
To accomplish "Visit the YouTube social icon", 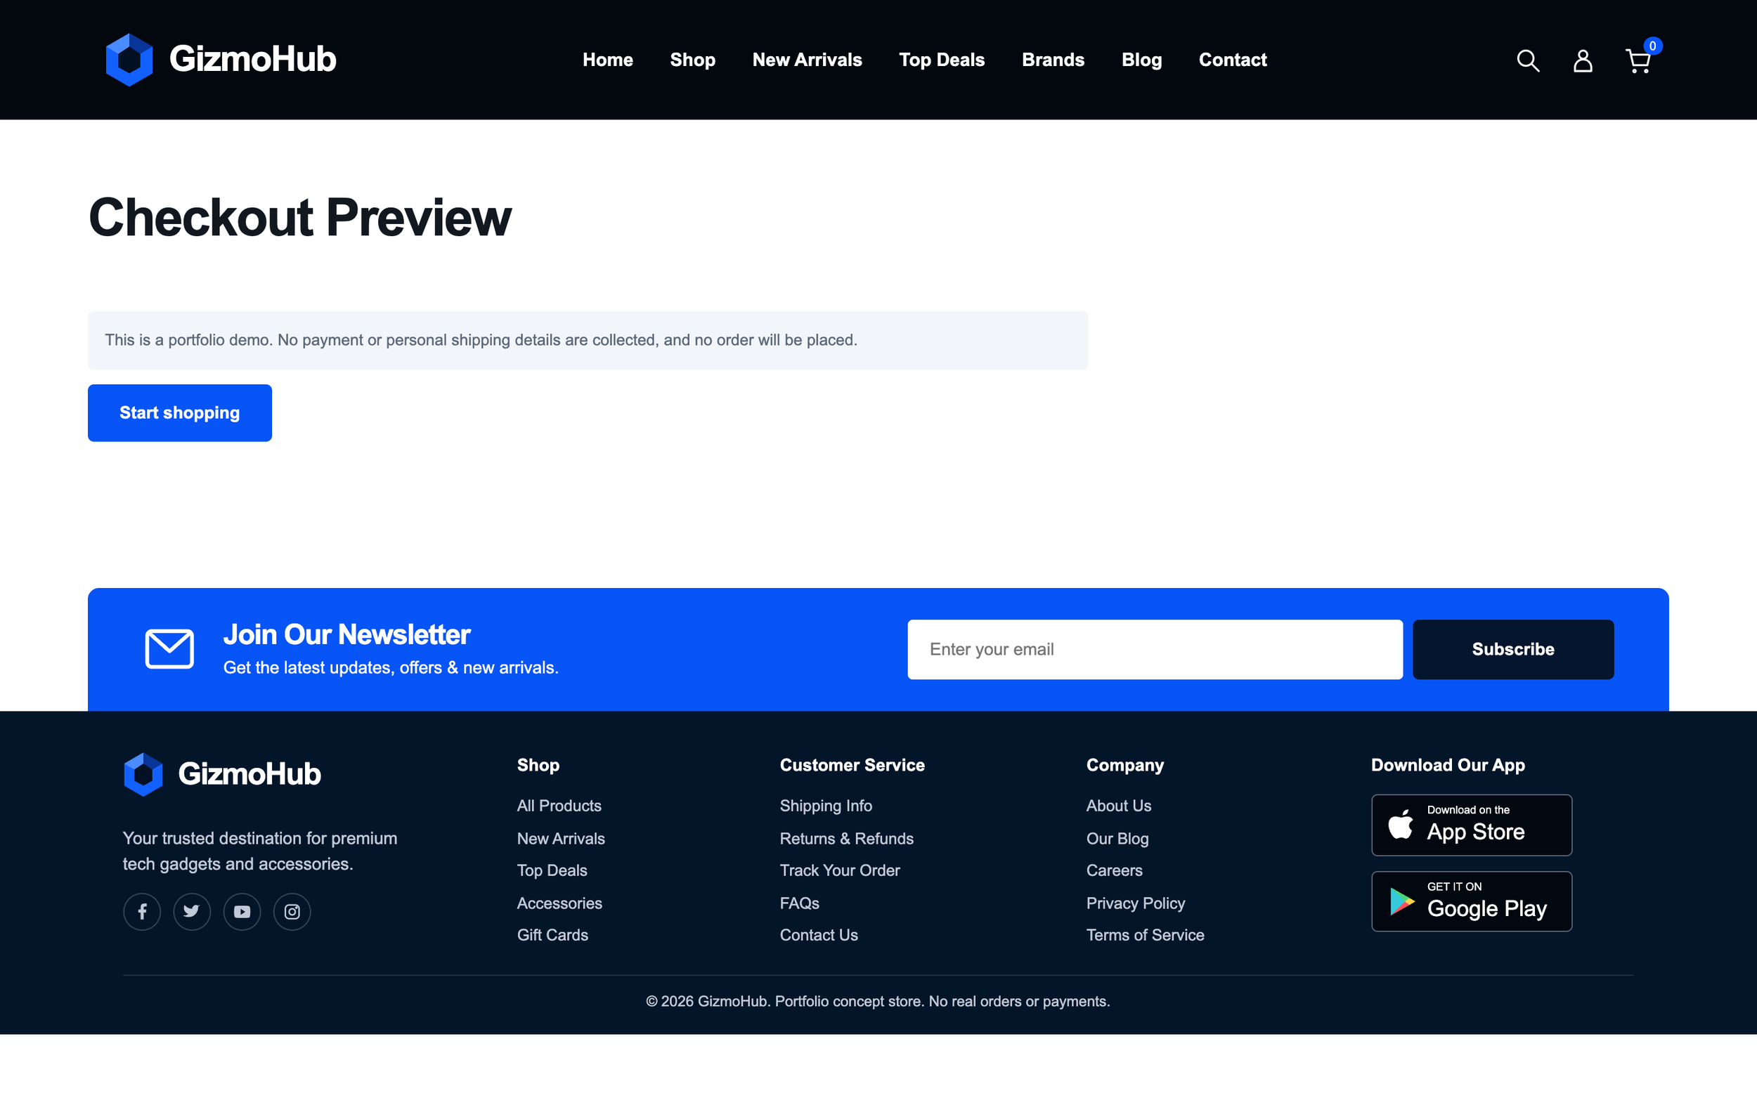I will pyautogui.click(x=242, y=911).
